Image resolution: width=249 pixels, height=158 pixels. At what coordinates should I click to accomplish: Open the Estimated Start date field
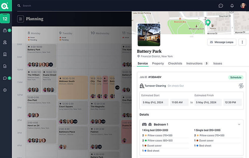[x=155, y=102]
